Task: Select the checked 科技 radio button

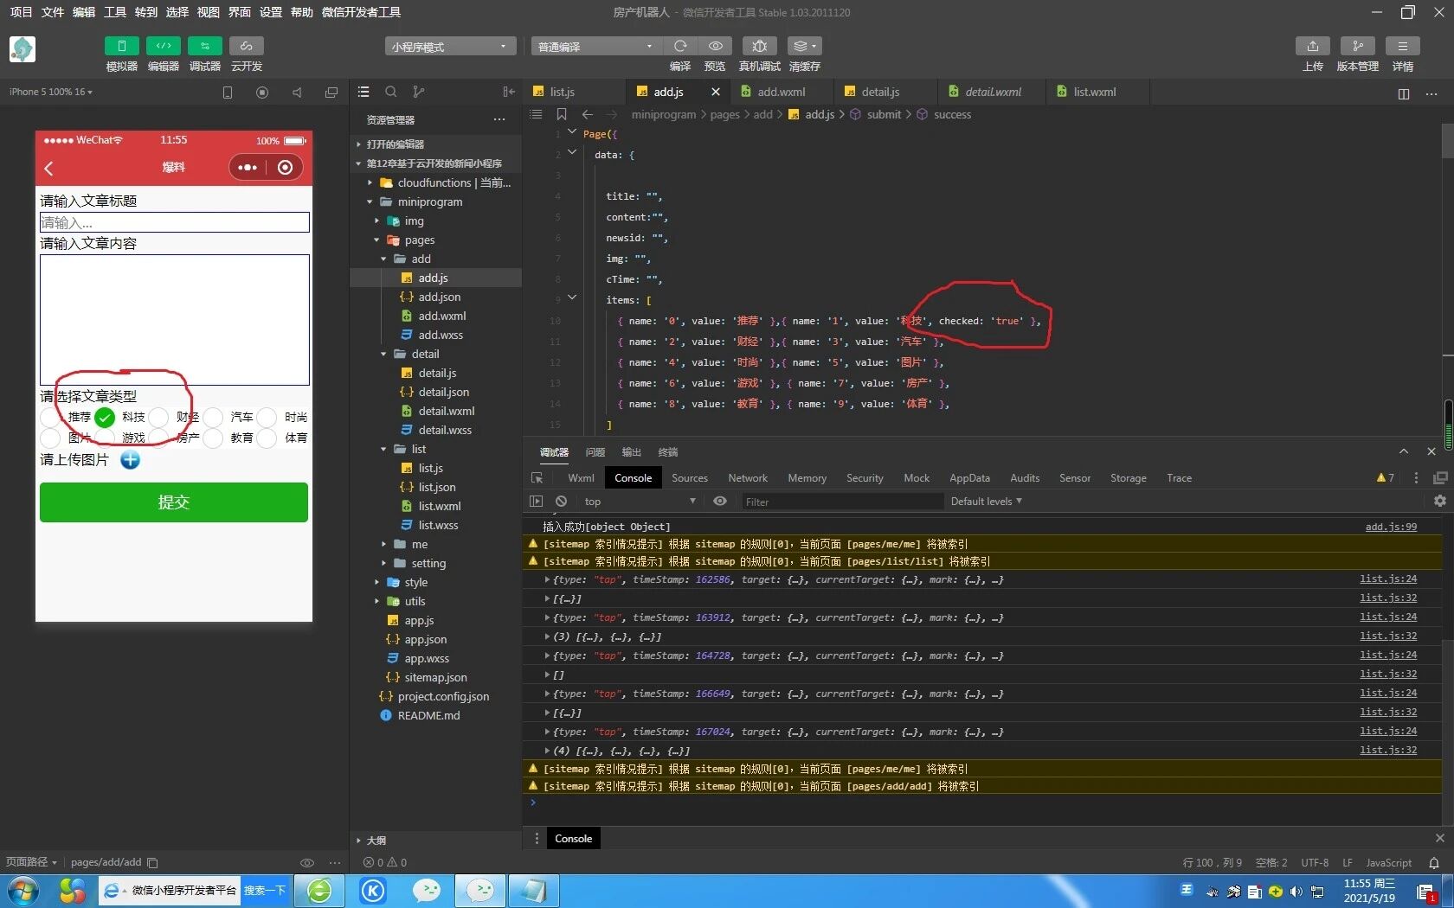Action: (105, 418)
